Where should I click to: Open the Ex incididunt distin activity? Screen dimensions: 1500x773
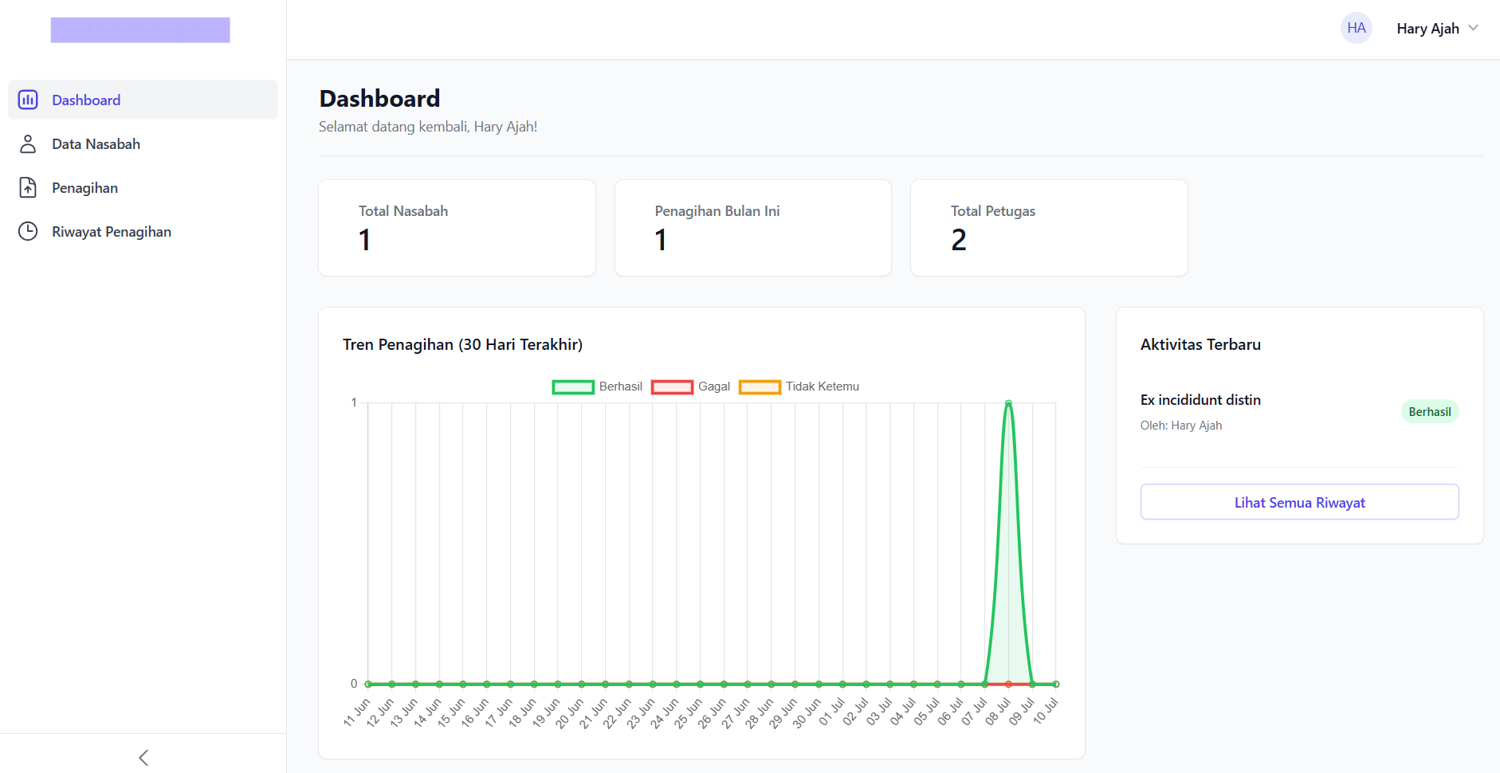click(1200, 399)
